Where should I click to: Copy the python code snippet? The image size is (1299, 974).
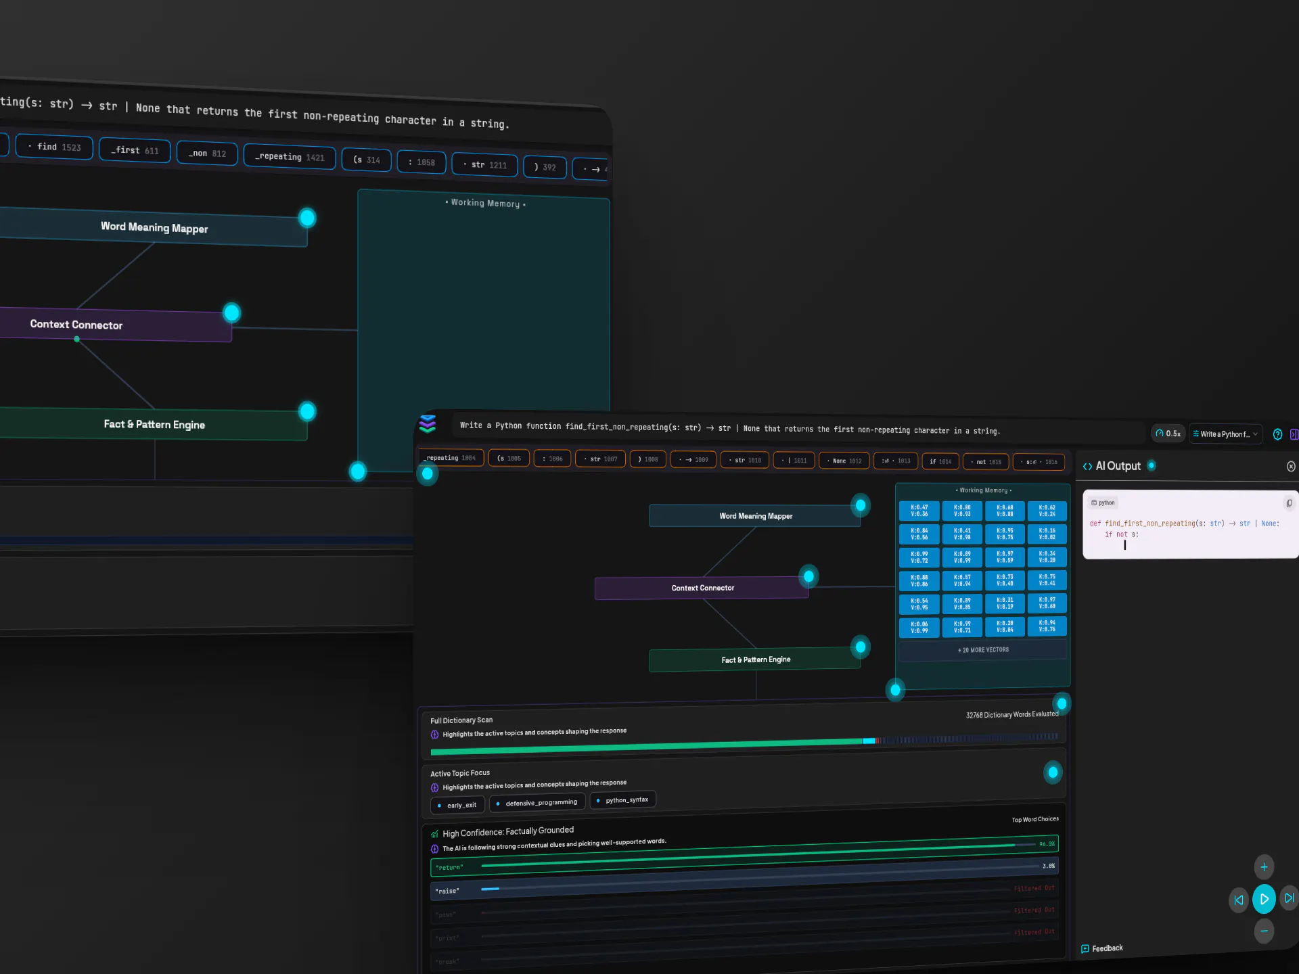pos(1289,503)
